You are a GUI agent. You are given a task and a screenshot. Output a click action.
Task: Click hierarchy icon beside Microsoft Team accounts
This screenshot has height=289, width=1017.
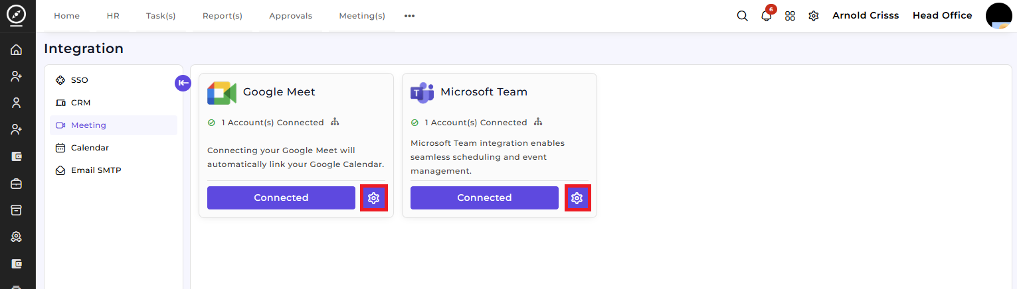click(x=538, y=123)
